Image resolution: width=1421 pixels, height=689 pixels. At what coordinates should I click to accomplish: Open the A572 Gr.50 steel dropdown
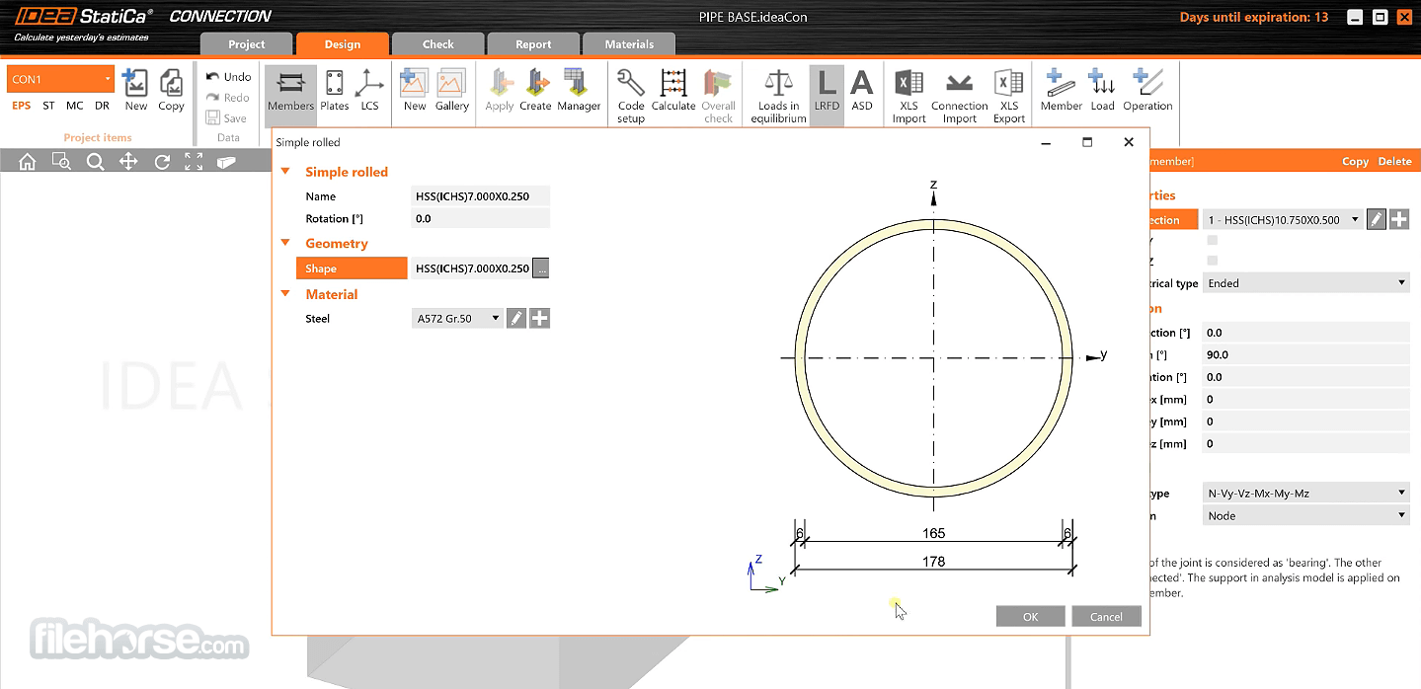[x=457, y=318]
